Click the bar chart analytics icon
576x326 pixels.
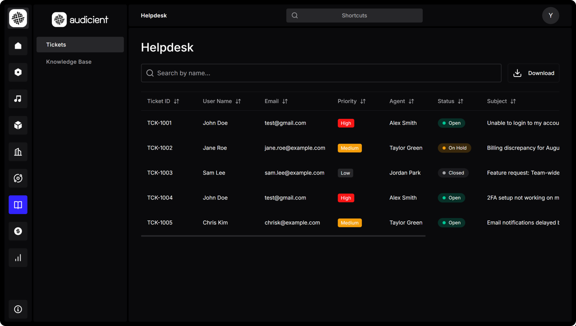[18, 258]
